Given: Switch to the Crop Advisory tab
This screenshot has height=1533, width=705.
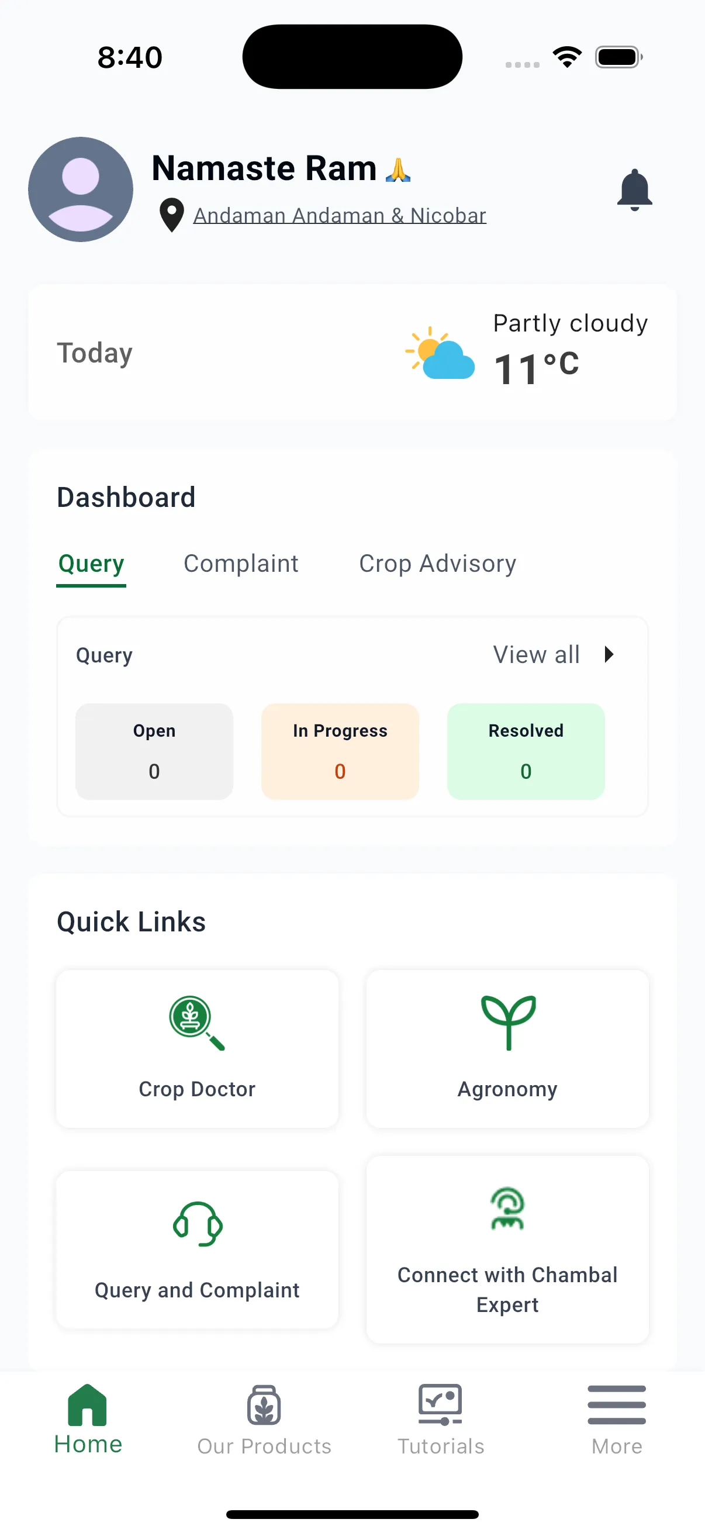Looking at the screenshot, I should (x=437, y=564).
